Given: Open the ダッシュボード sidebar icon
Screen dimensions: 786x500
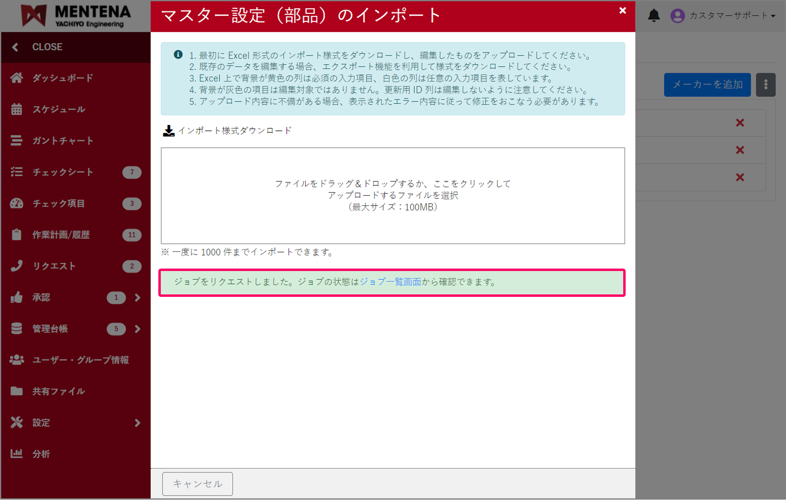Looking at the screenshot, I should [x=16, y=78].
